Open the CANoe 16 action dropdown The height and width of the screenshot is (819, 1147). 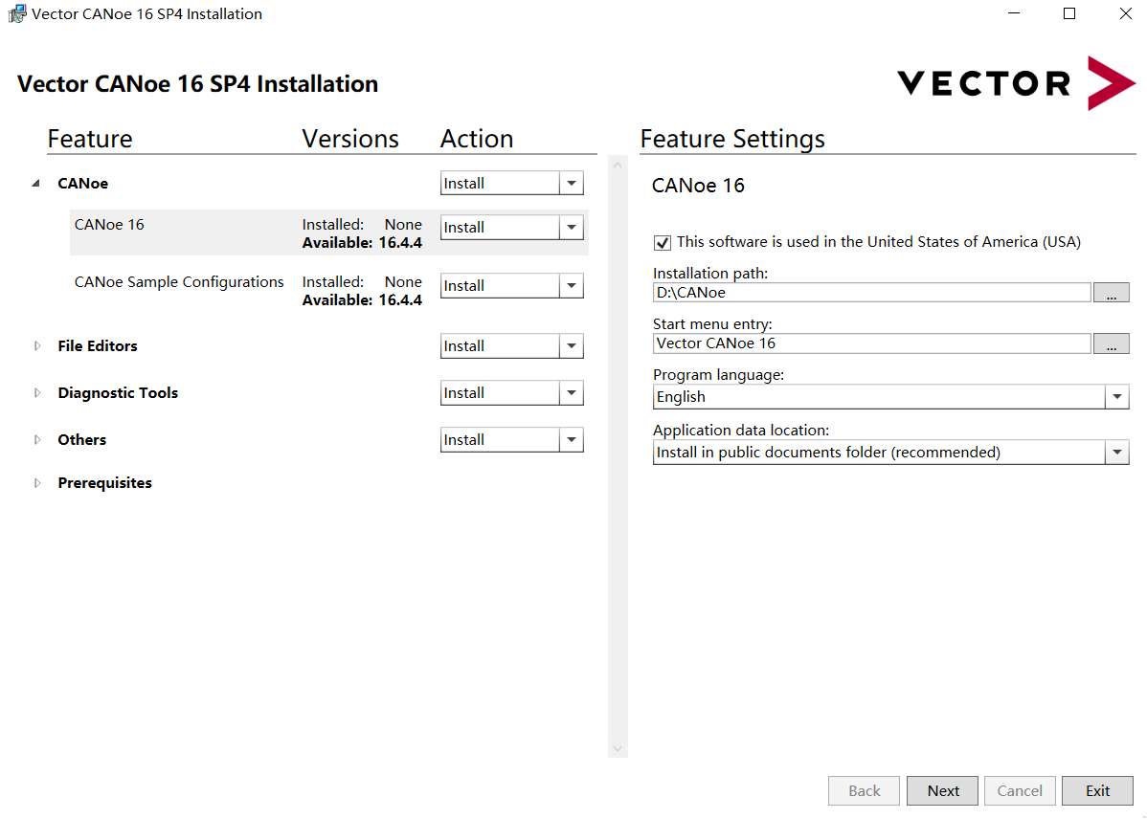(572, 228)
